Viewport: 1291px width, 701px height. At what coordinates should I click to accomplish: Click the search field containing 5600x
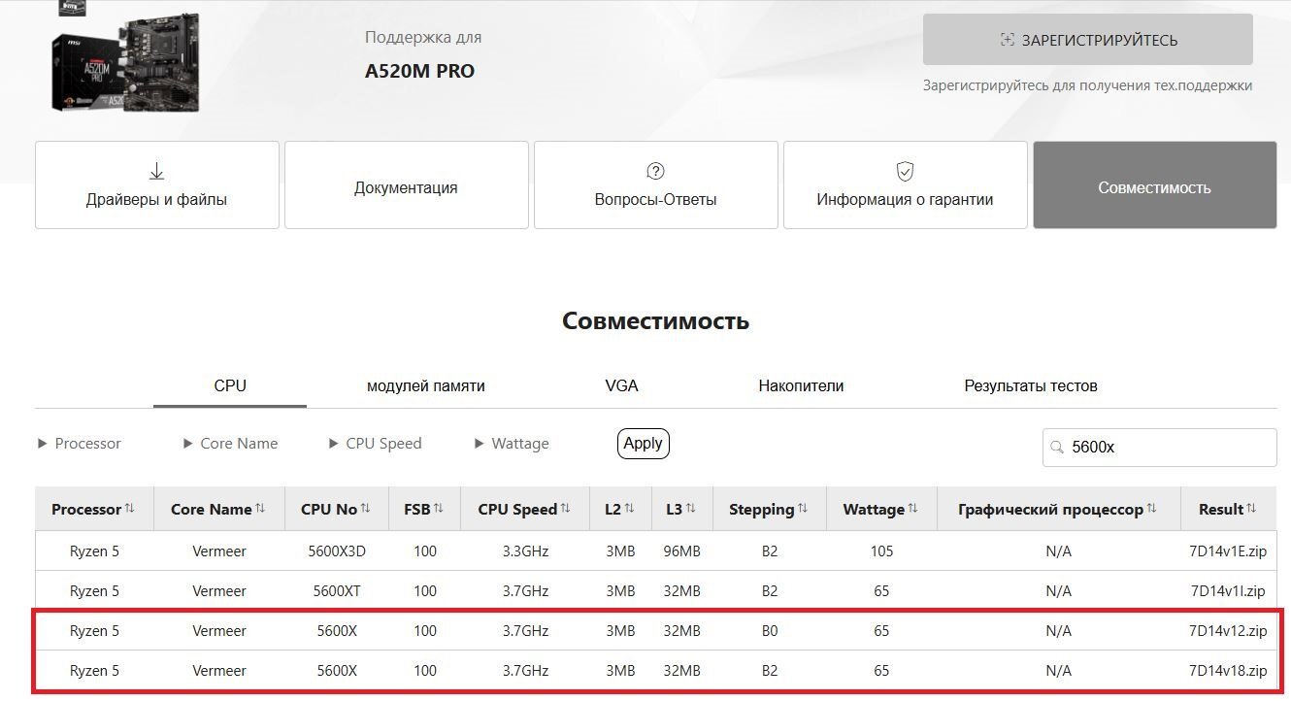tap(1160, 448)
